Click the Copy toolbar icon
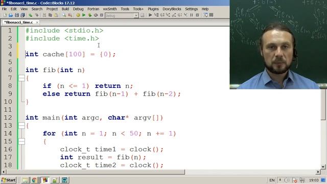This screenshot has height=184, width=327. [x=50, y=15]
